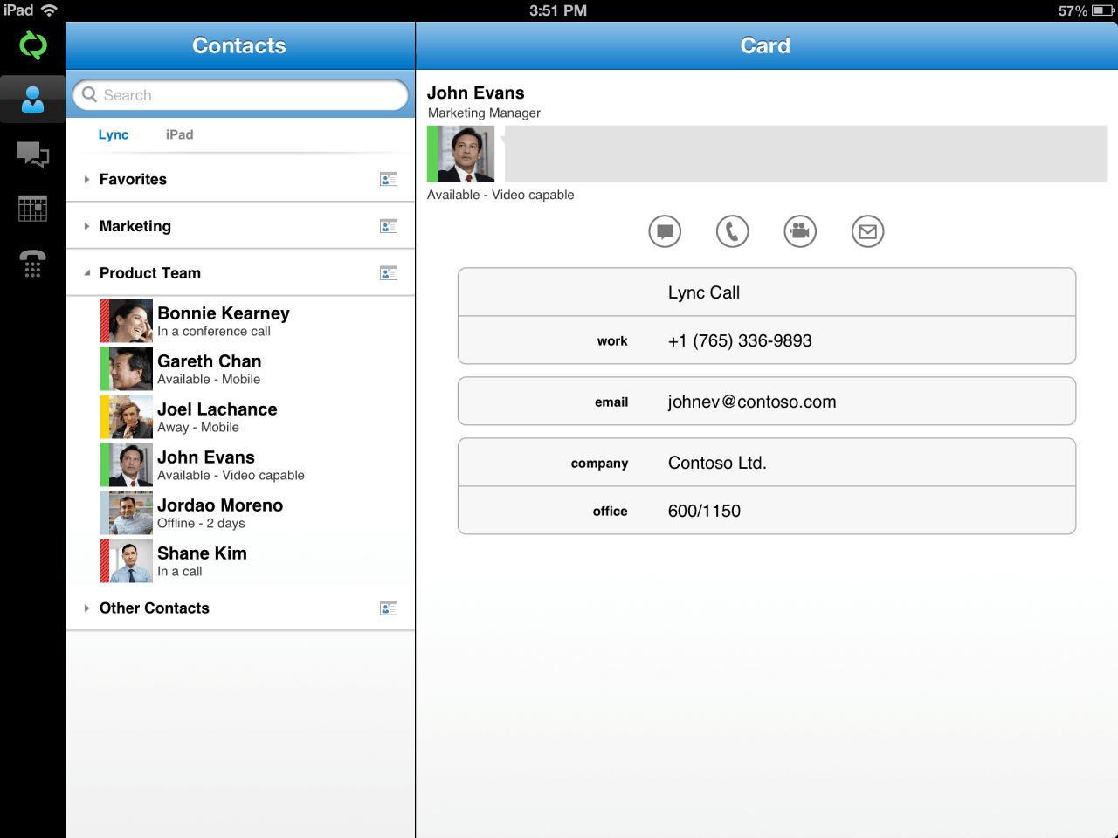This screenshot has width=1118, height=838.
Task: Collapse the Product Team group
Action: (86, 273)
